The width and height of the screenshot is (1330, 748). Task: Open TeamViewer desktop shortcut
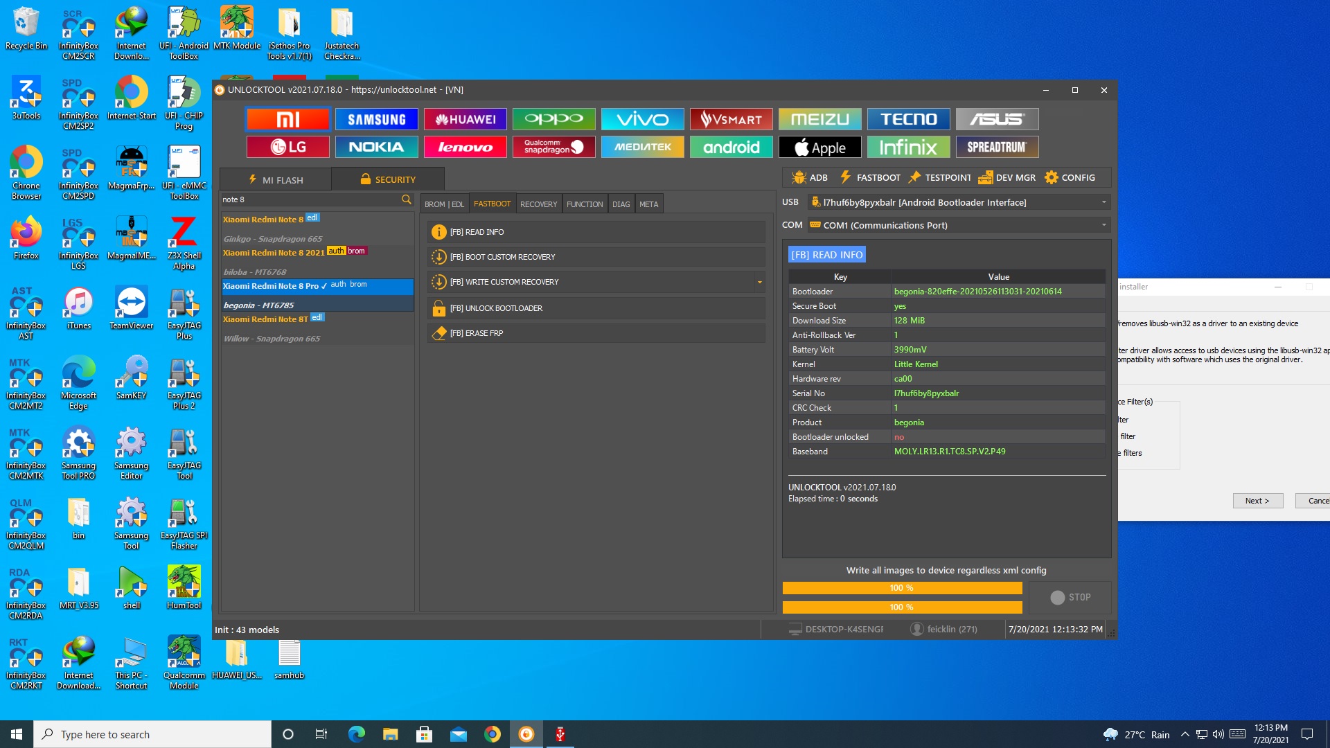(132, 310)
